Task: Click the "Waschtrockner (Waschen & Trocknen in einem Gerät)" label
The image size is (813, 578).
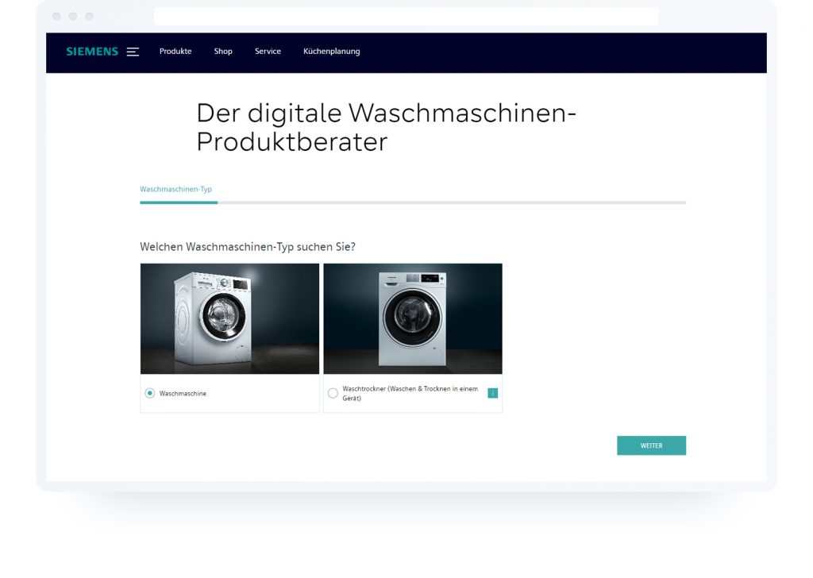Action: (410, 394)
